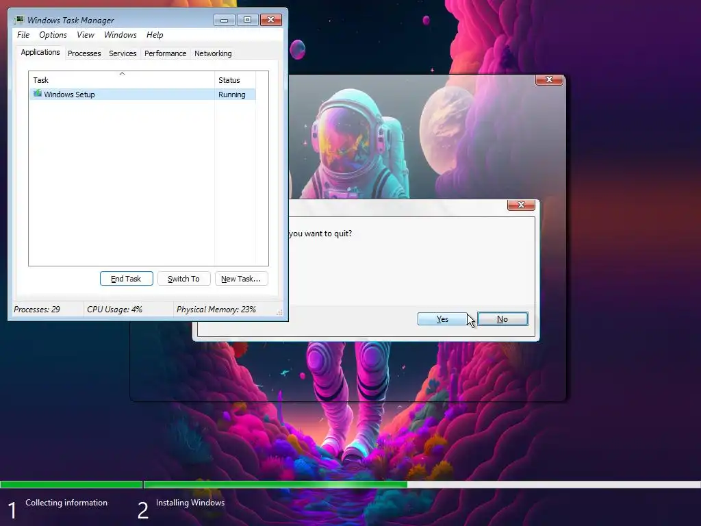This screenshot has width=701, height=526.
Task: Click the Installing Windows step label
Action: [190, 503]
